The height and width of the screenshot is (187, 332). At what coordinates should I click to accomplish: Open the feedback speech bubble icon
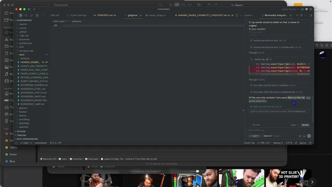pos(307,9)
